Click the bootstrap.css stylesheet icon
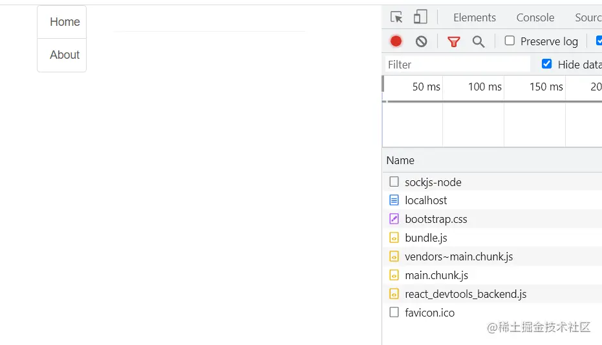The height and width of the screenshot is (345, 602). point(394,219)
